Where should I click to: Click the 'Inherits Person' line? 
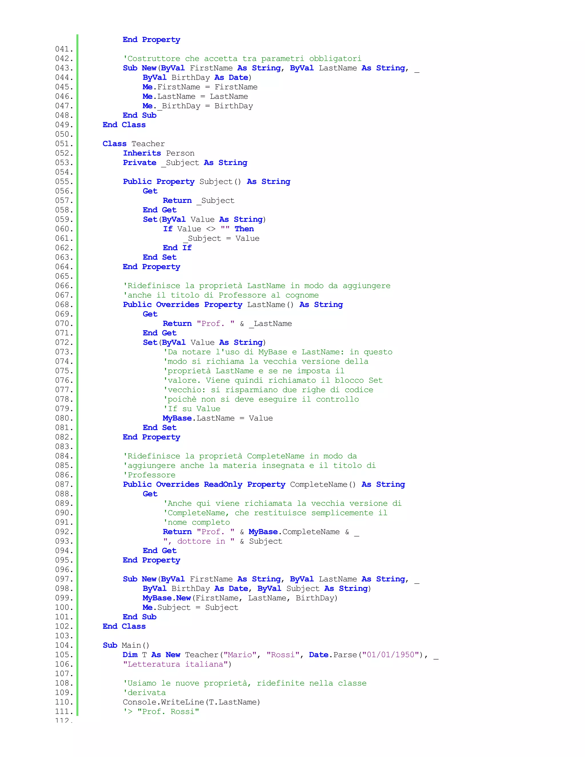[158, 153]
